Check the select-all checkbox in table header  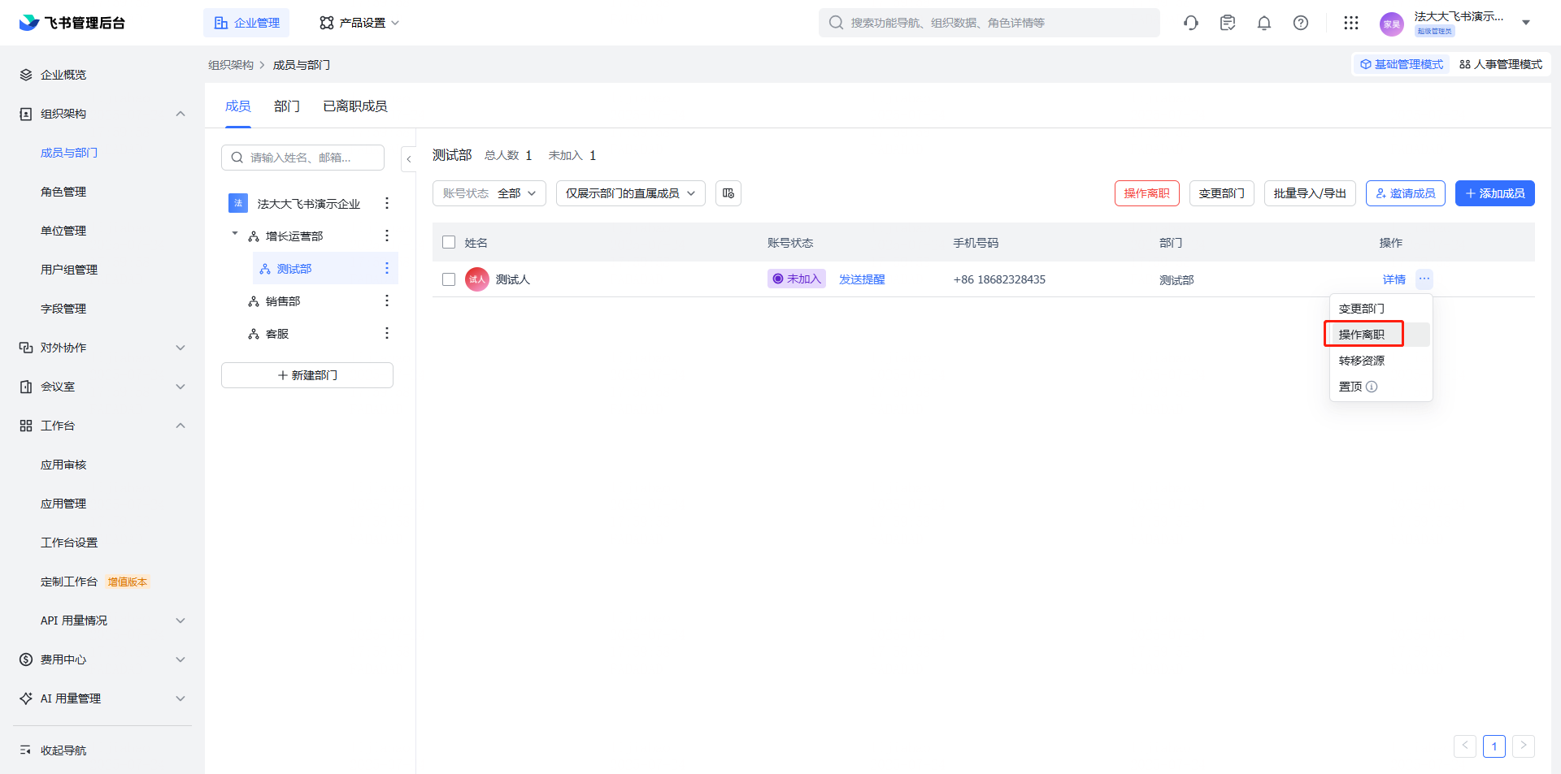[x=449, y=242]
